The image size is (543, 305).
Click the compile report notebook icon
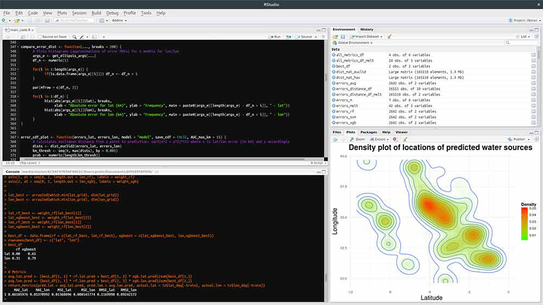point(94,37)
